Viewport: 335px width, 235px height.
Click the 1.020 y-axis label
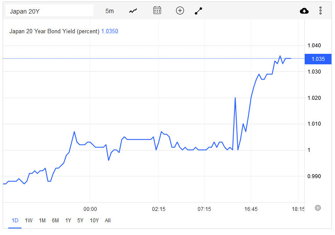314,98
